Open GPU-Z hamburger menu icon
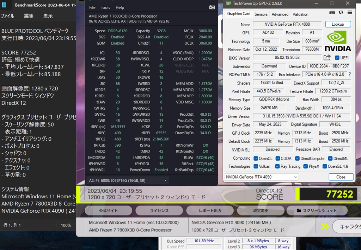The image size is (361, 250). coord(350,12)
